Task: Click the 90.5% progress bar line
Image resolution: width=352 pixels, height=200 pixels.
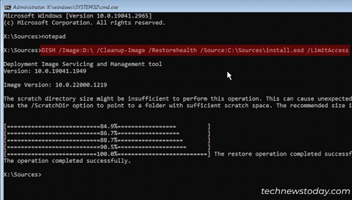Action: tap(107, 147)
